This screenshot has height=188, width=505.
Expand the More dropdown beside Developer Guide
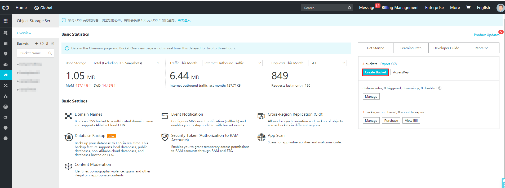tap(481, 48)
